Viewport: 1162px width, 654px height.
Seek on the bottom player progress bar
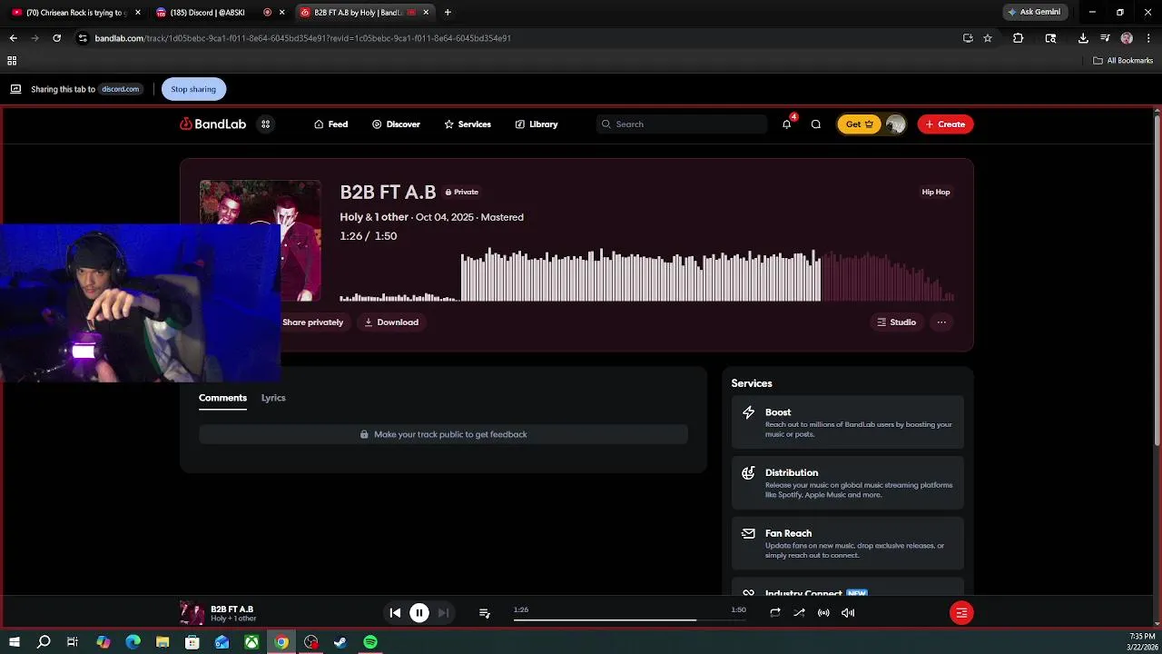pyautogui.click(x=629, y=619)
